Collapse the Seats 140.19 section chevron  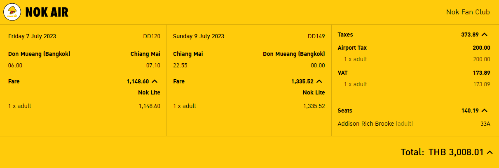485,110
